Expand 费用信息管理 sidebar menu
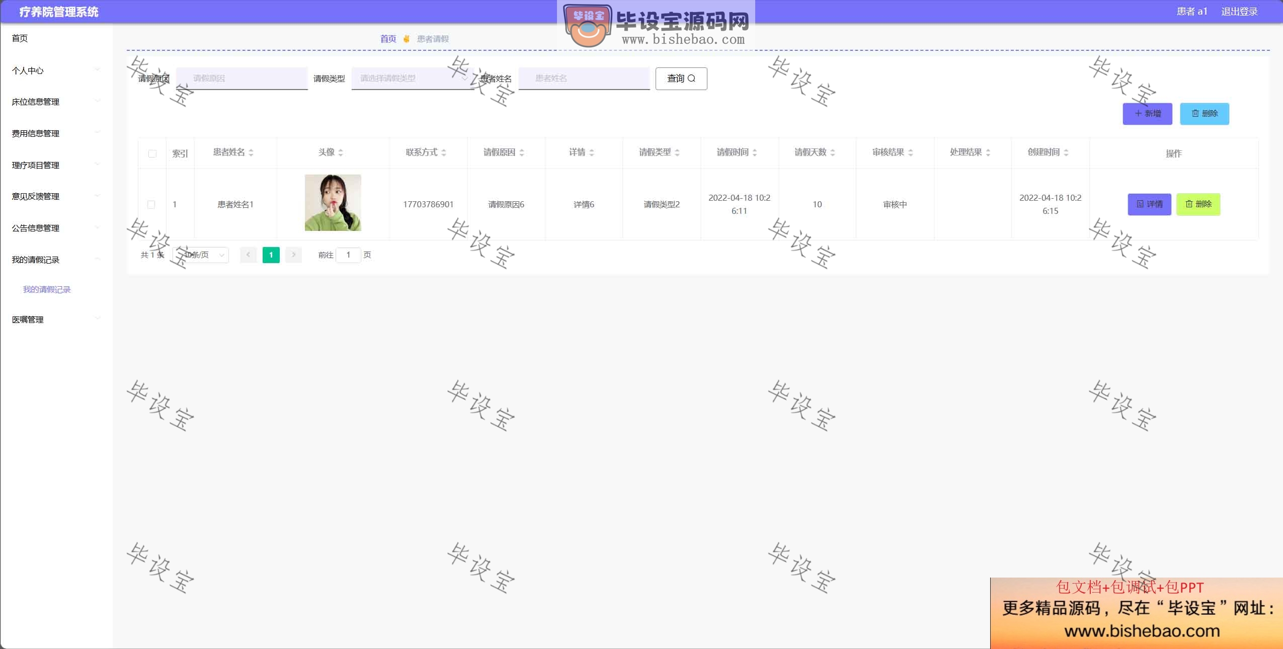Image resolution: width=1283 pixels, height=649 pixels. pos(56,133)
